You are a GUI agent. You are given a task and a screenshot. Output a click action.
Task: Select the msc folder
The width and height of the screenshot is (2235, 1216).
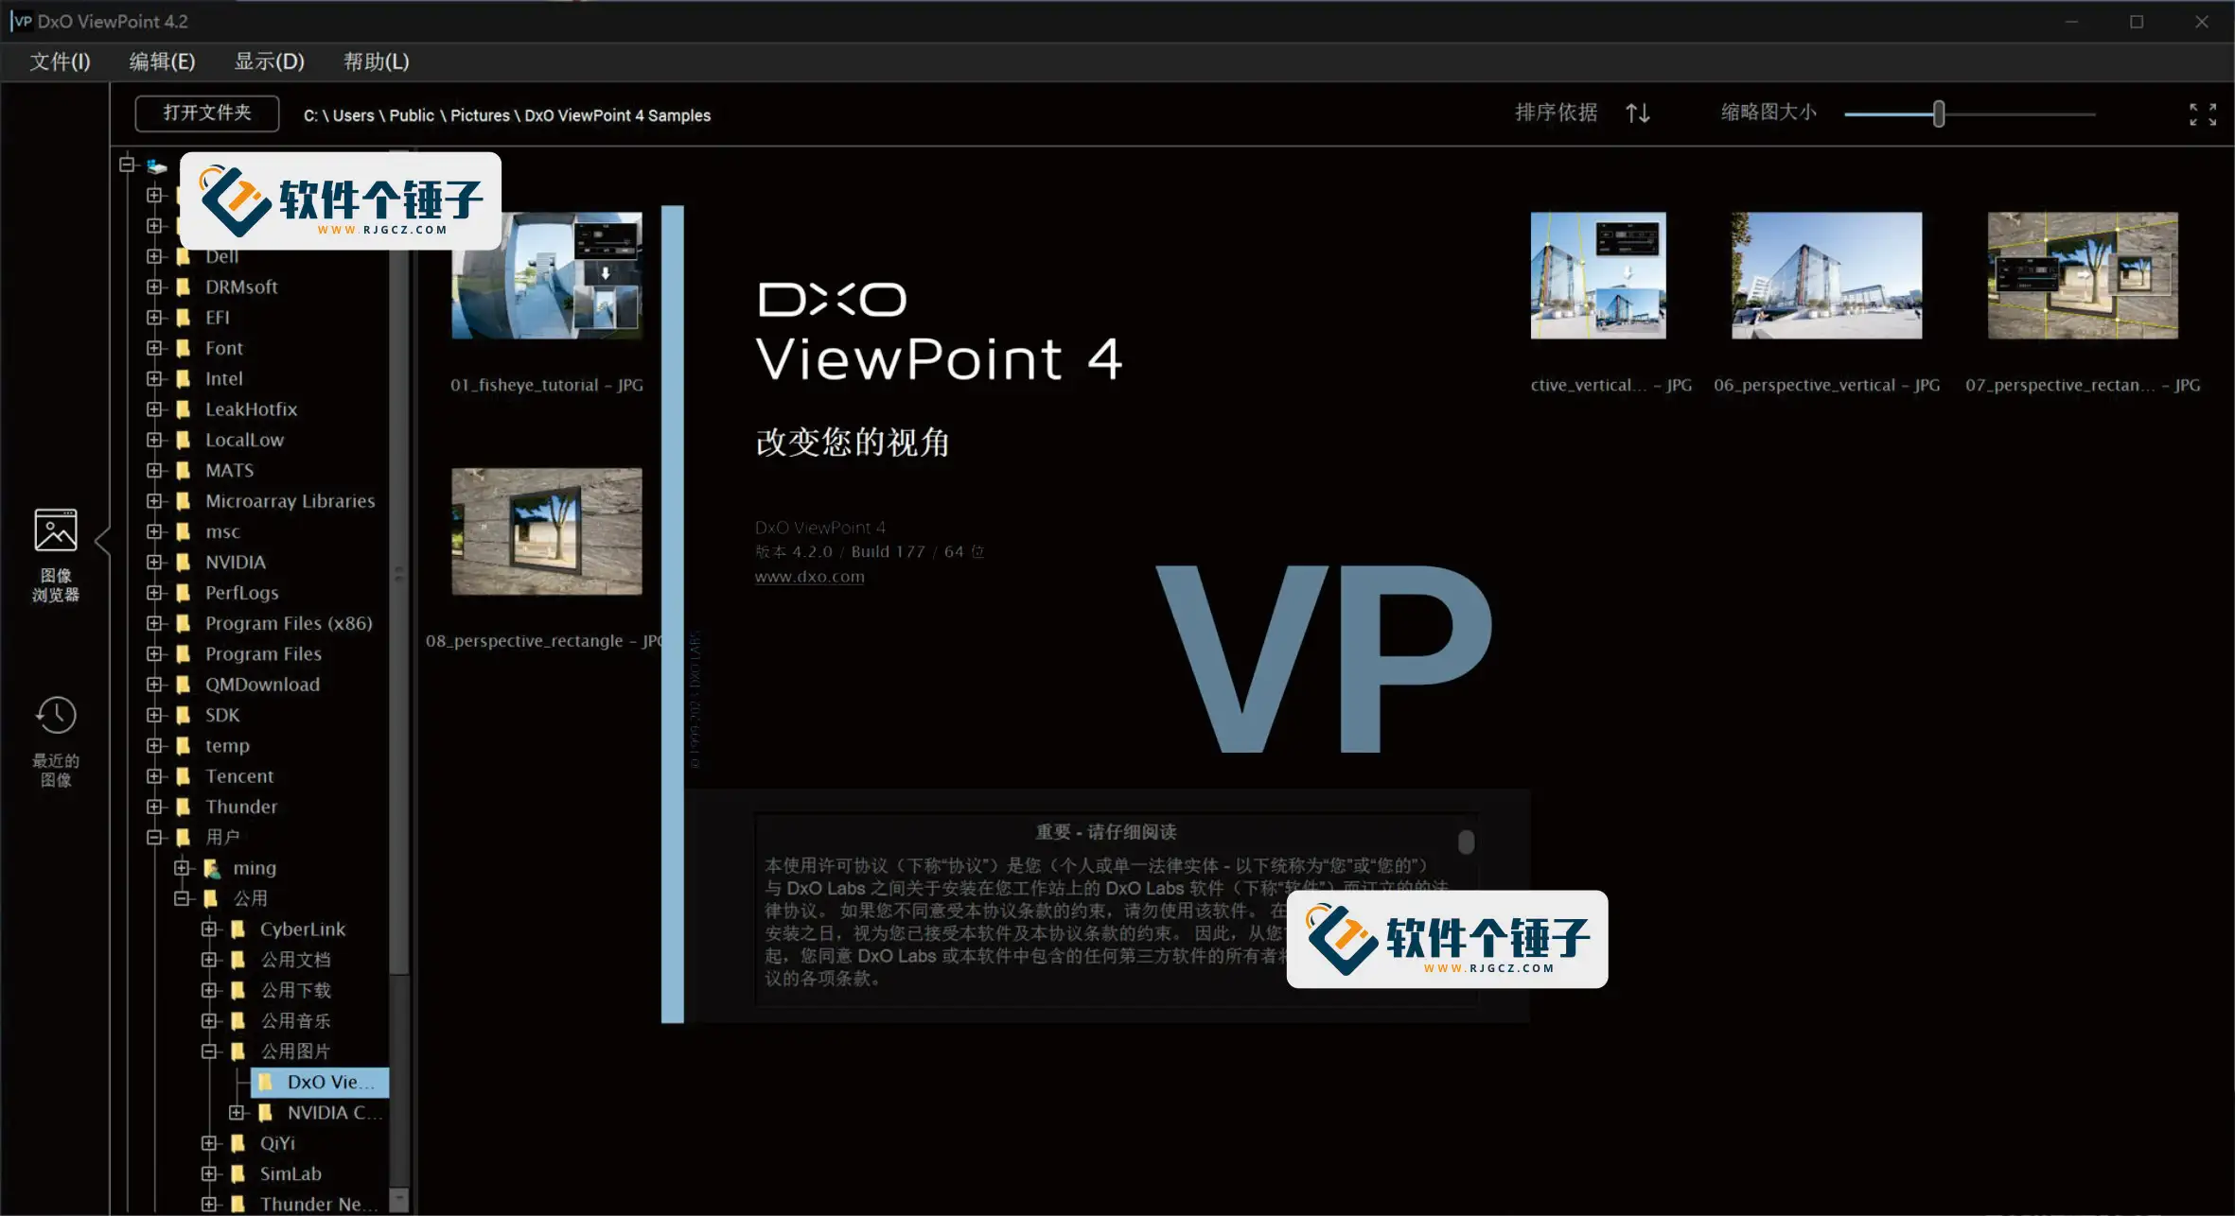[222, 531]
